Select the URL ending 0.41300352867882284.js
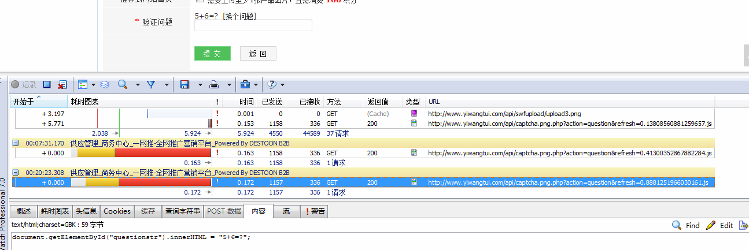The height and width of the screenshot is (250, 749). click(570, 153)
